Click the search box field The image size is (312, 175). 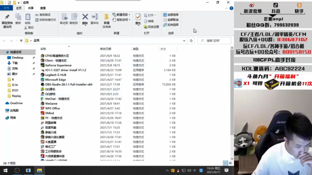tap(214, 41)
